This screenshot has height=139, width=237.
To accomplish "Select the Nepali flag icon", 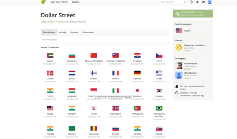I will point(94,108).
